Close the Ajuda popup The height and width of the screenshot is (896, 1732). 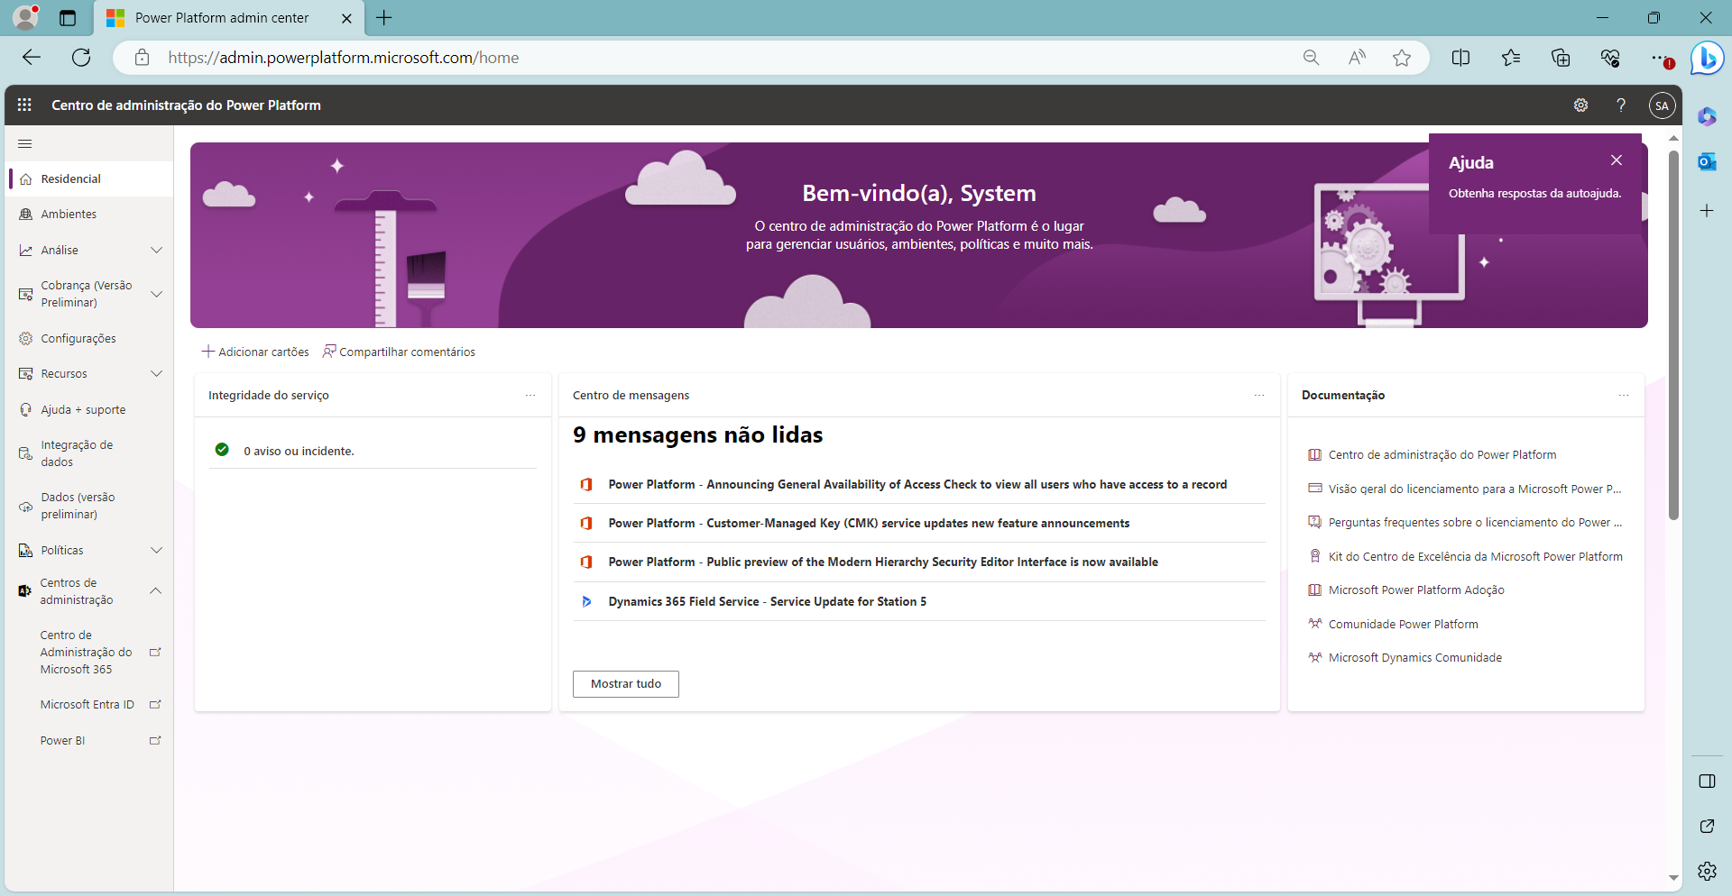(x=1617, y=160)
